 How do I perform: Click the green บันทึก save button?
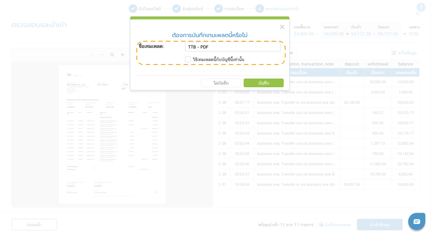(x=263, y=83)
